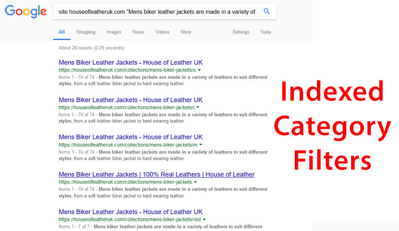Click the Google logo

coord(26,12)
